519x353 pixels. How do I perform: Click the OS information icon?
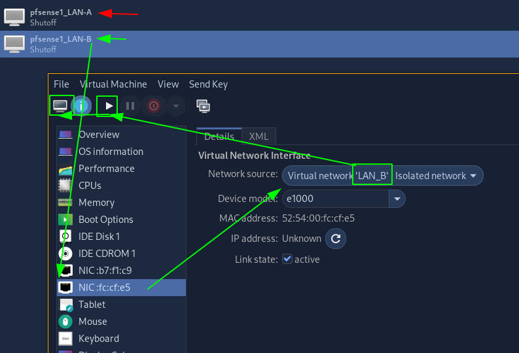coord(65,152)
